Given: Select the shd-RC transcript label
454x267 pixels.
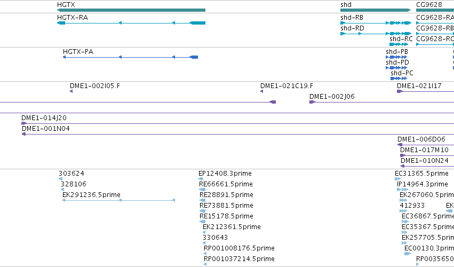Looking at the screenshot, I should (x=401, y=39).
